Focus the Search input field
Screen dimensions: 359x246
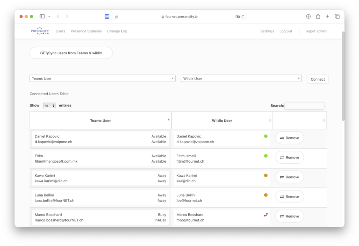[304, 105]
